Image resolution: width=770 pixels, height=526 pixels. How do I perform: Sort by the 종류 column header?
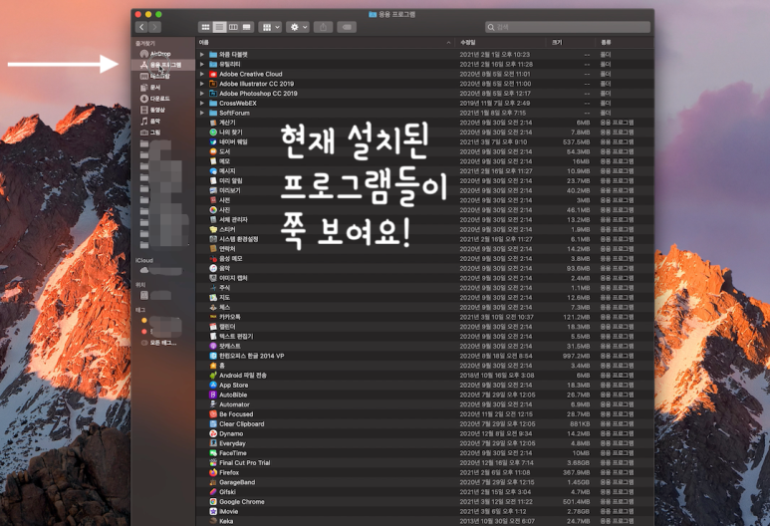(625, 43)
